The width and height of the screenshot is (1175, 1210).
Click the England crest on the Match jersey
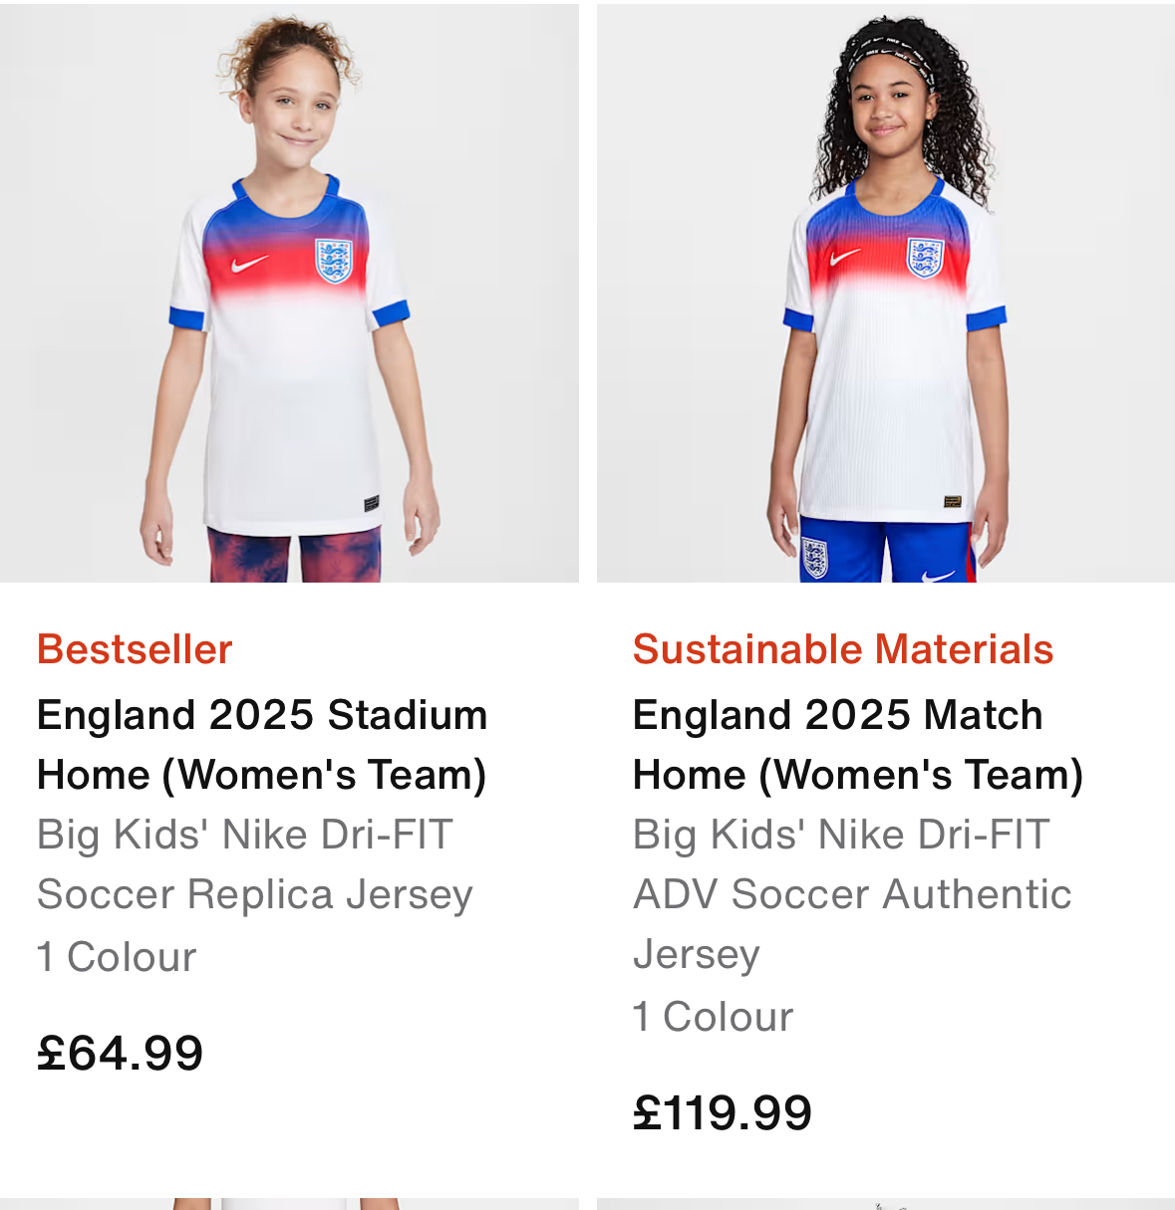(x=925, y=258)
